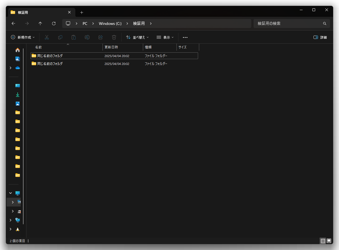Select the Linux penguin icon in sidebar
This screenshot has height=250, width=339.
18,229
